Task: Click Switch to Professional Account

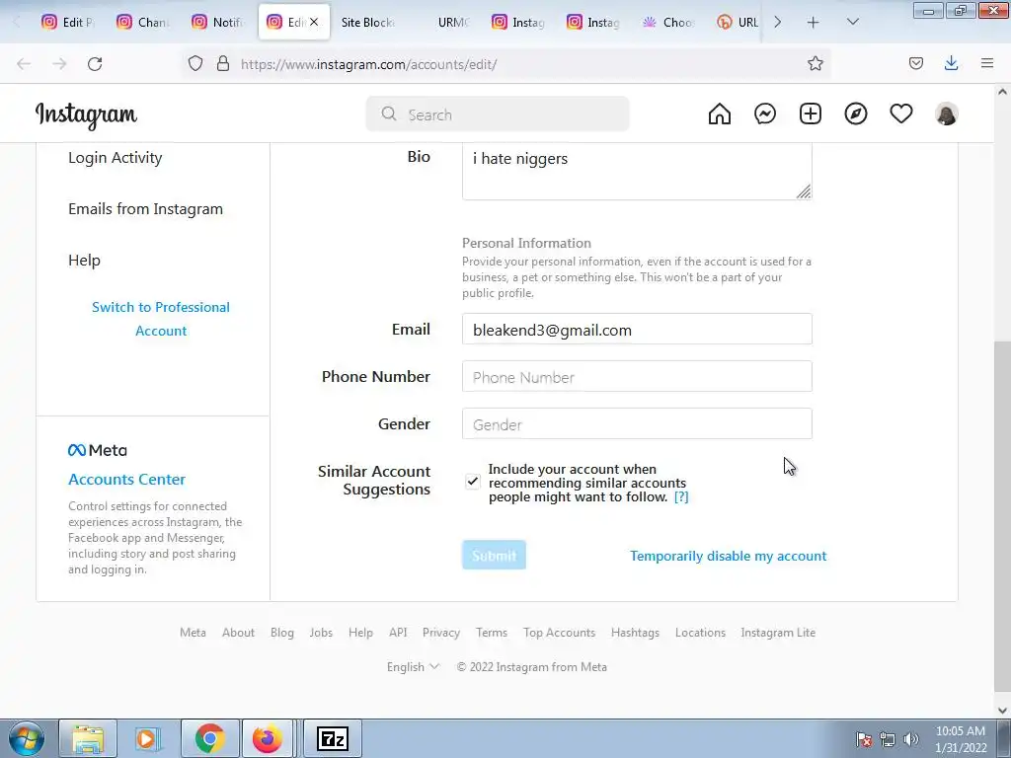Action: pyautogui.click(x=161, y=319)
